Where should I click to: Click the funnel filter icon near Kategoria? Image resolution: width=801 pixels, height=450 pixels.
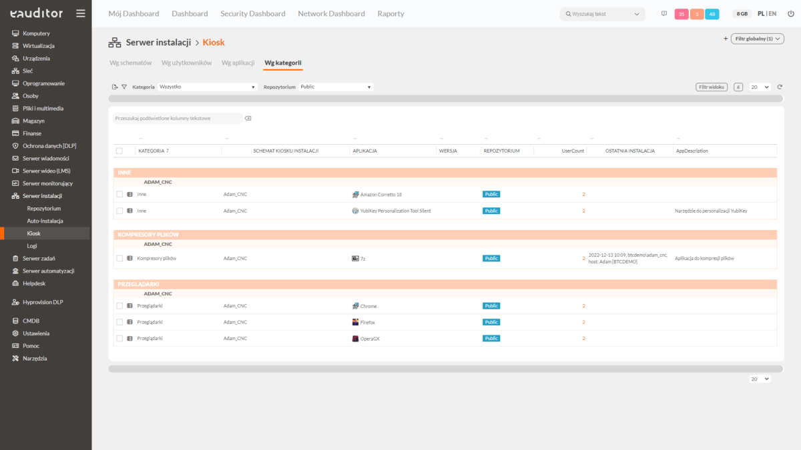point(124,87)
